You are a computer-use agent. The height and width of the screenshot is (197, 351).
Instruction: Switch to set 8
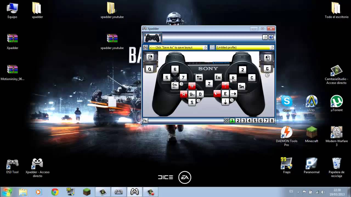[272, 121]
